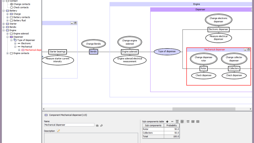
Task: Click the Change contacts double-ellipse icon
Action: pos(11,4)
